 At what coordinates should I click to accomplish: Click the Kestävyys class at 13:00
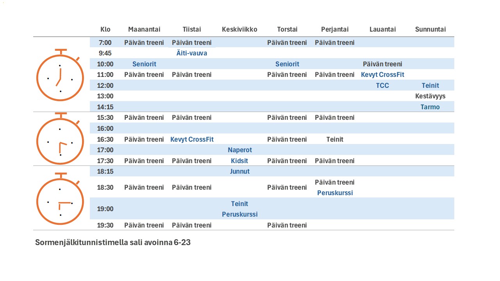[x=430, y=96]
